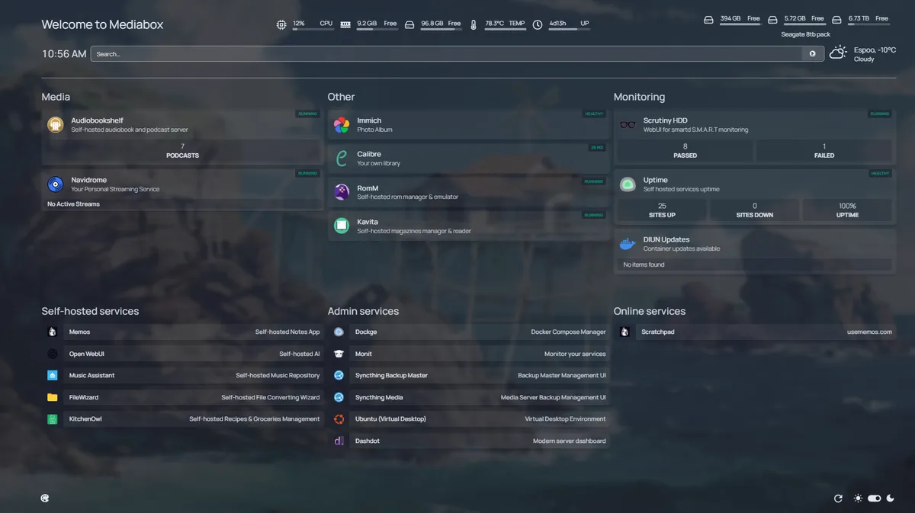Open Navidrome via its blue disc icon
Screen dimensions: 915x513
click(55, 184)
